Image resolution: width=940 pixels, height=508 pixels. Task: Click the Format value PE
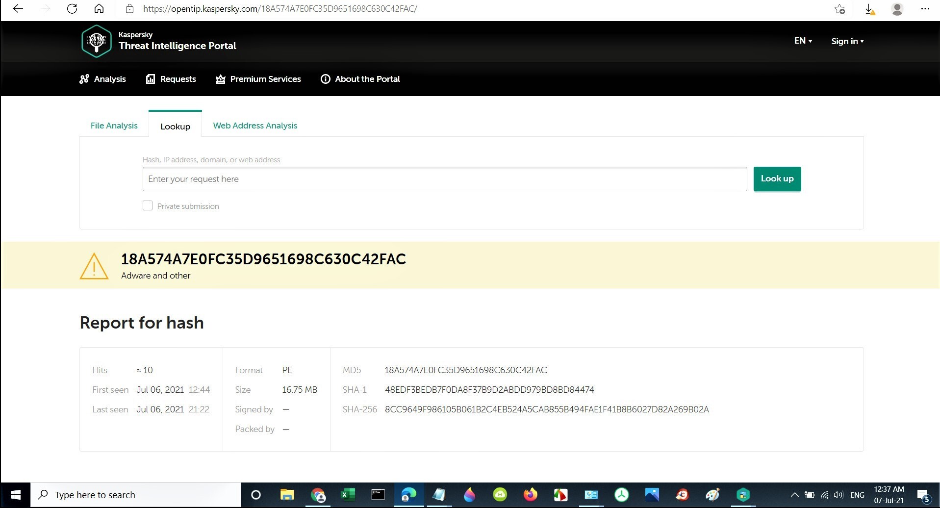pyautogui.click(x=287, y=370)
